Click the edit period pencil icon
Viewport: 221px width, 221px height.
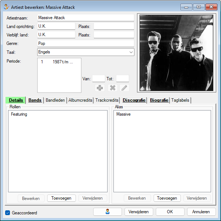coord(124,88)
